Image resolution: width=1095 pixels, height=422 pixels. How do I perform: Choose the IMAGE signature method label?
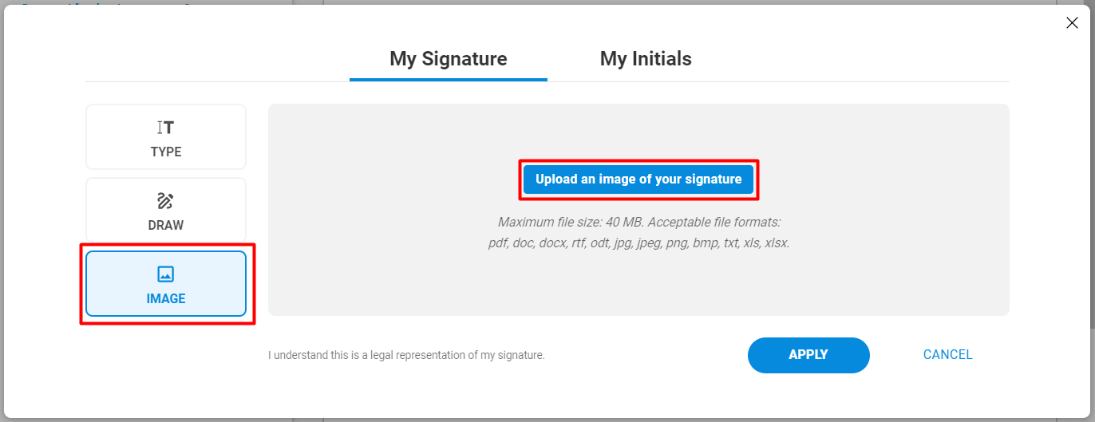click(166, 298)
